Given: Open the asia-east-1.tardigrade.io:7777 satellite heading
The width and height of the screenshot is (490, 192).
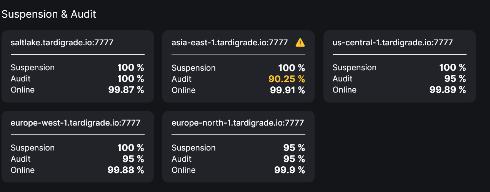Looking at the screenshot, I should pyautogui.click(x=230, y=43).
